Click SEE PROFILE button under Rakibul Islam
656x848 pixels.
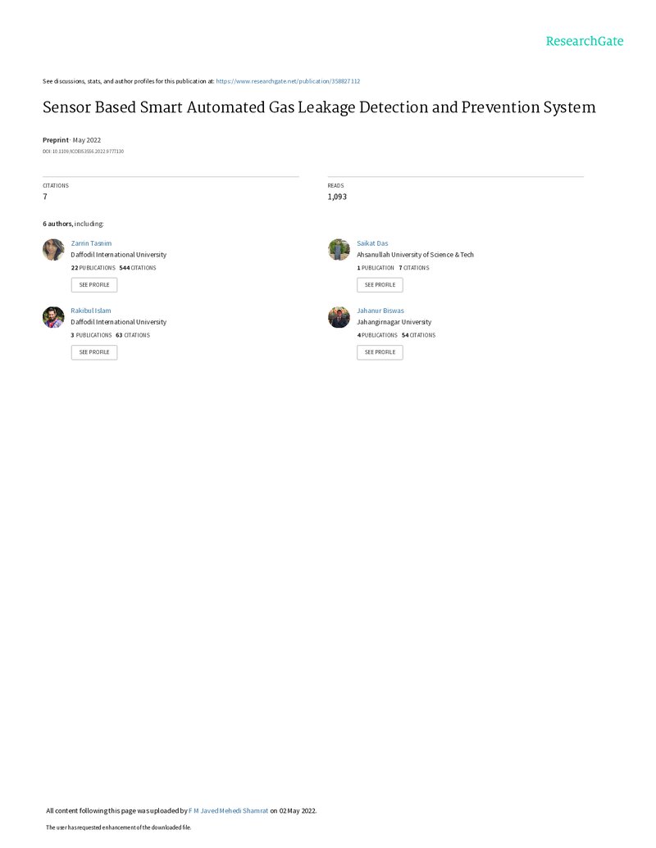(x=94, y=352)
